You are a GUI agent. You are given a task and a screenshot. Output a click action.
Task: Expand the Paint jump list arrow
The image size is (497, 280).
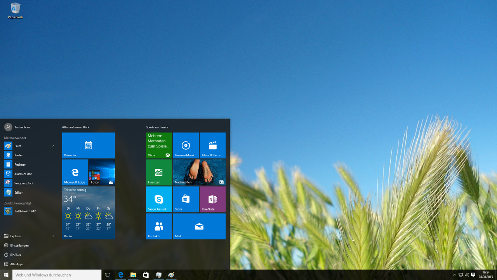coord(53,146)
